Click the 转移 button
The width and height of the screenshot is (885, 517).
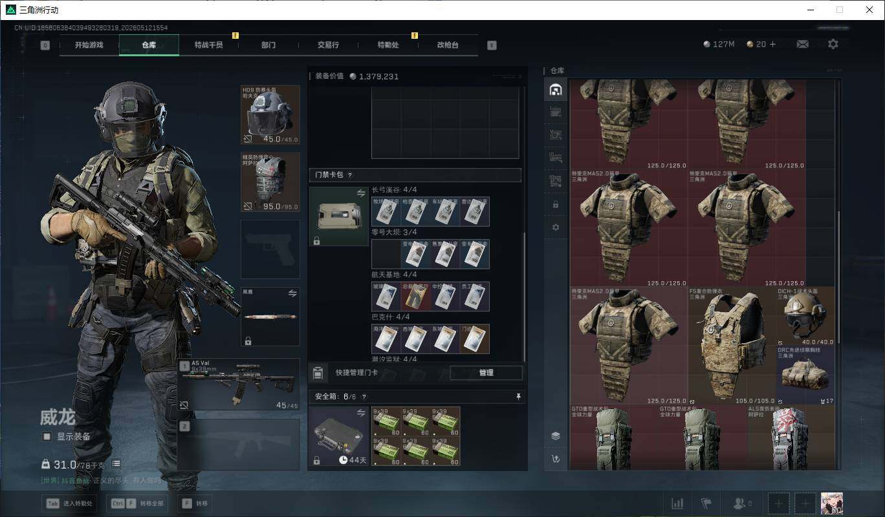click(195, 503)
